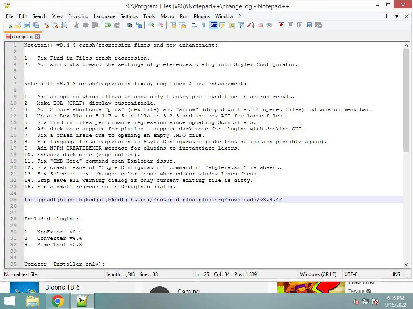
Task: Click Run a Macro Multiple Times icon
Action: pos(309,25)
